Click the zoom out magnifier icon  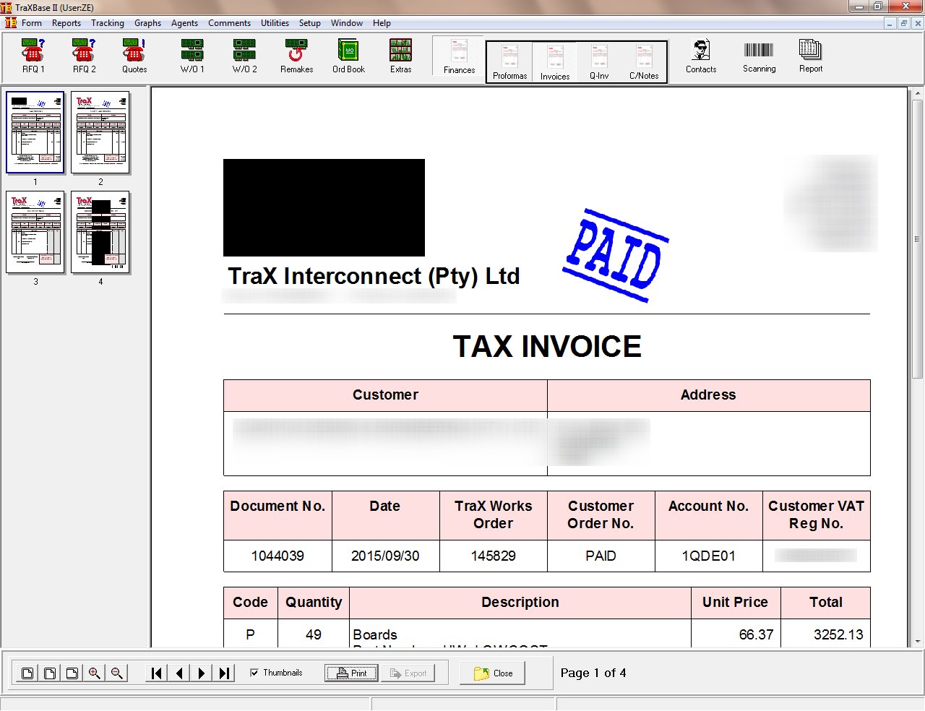tap(116, 673)
